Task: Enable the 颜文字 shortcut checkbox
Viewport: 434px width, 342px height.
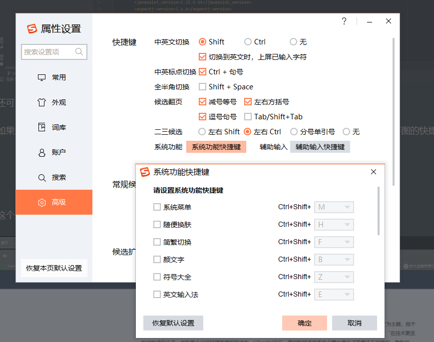Action: (x=157, y=259)
